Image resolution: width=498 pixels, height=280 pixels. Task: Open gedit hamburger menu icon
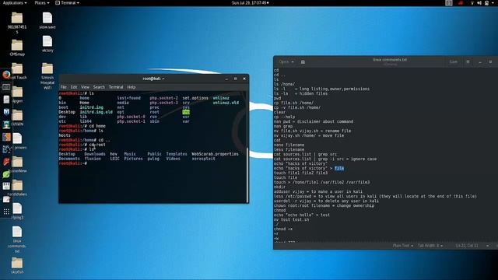click(468, 61)
